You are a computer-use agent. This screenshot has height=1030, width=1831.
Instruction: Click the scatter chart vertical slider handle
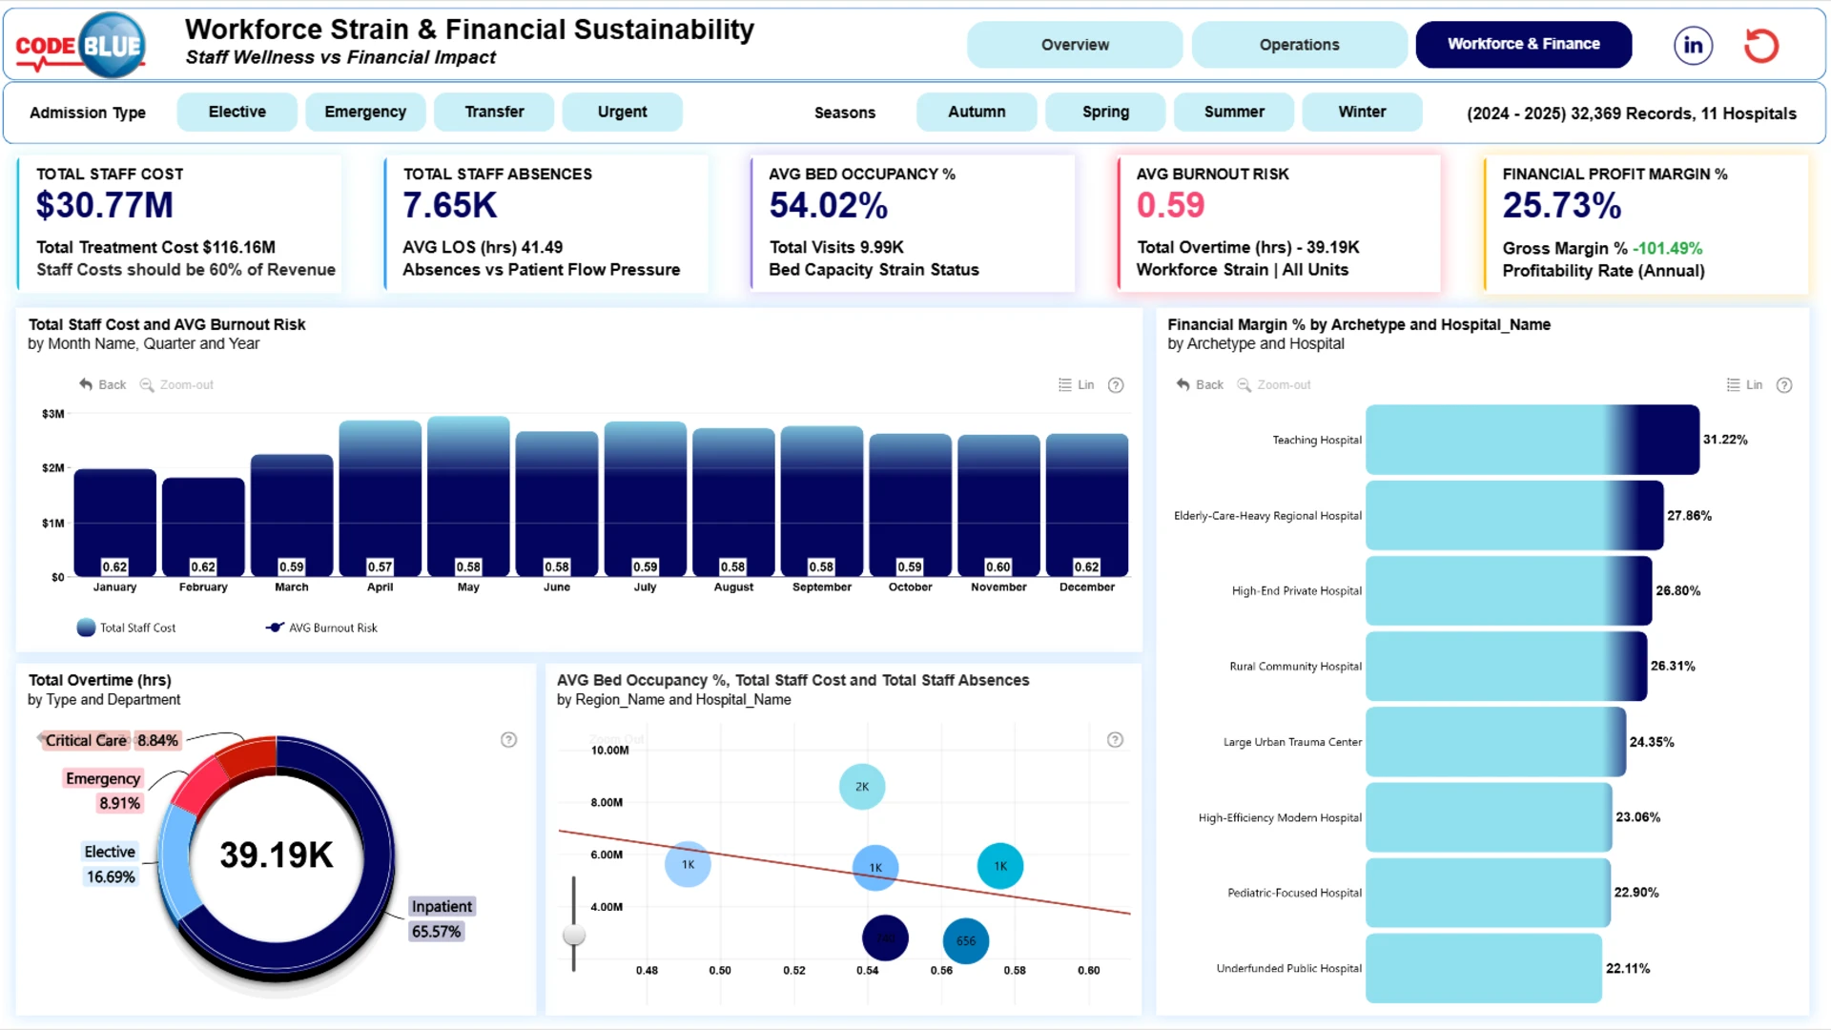574,935
